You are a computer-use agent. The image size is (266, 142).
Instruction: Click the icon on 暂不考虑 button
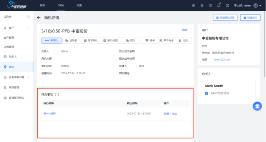(161, 41)
